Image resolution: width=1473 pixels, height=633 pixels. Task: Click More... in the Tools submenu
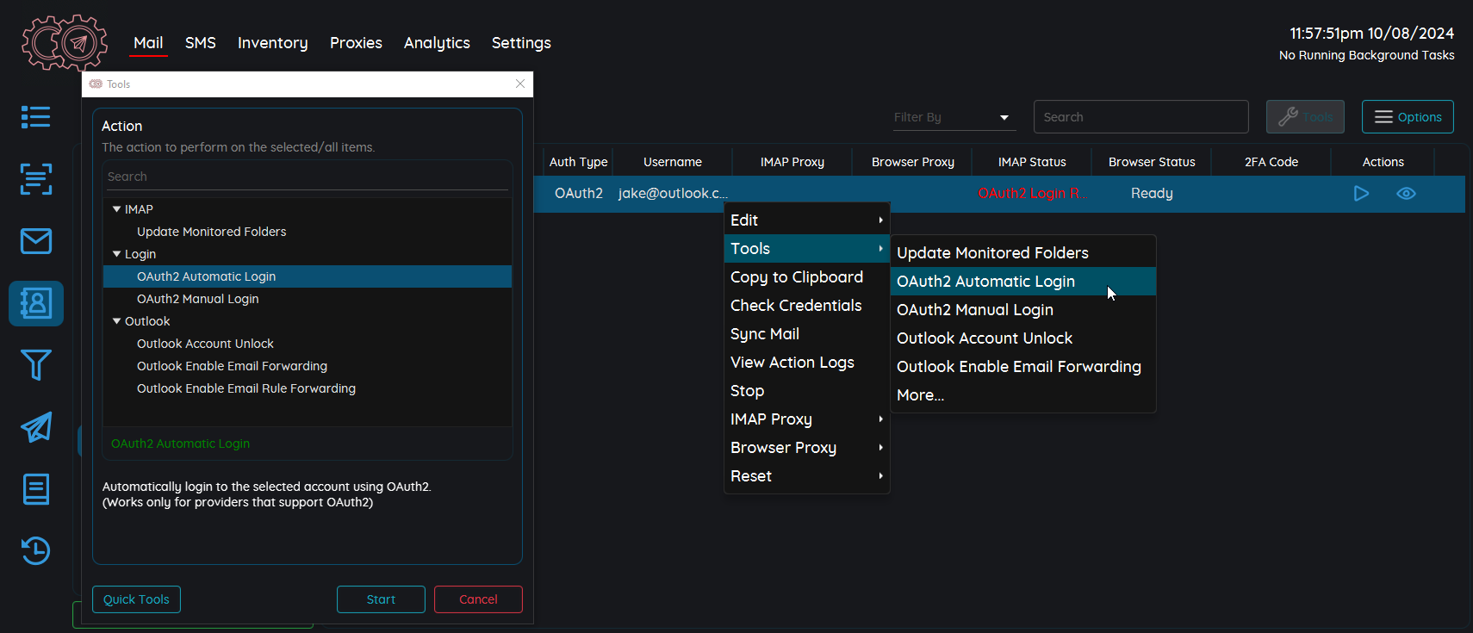click(x=1023, y=395)
